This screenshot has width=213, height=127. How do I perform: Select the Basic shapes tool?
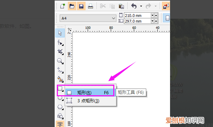tap(60, 116)
